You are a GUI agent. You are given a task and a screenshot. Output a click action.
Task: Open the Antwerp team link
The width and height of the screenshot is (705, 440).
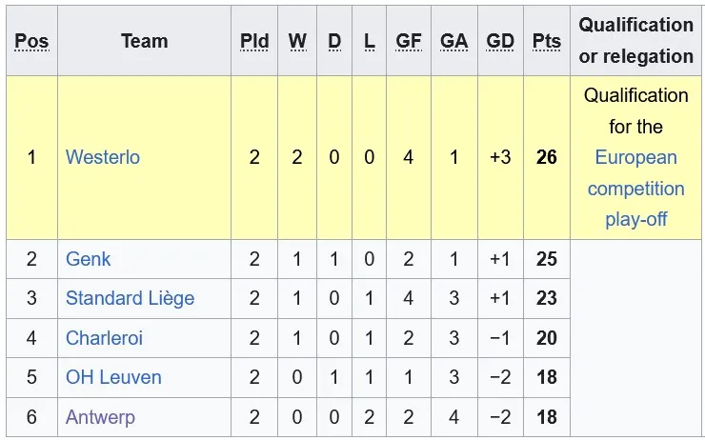tap(100, 417)
